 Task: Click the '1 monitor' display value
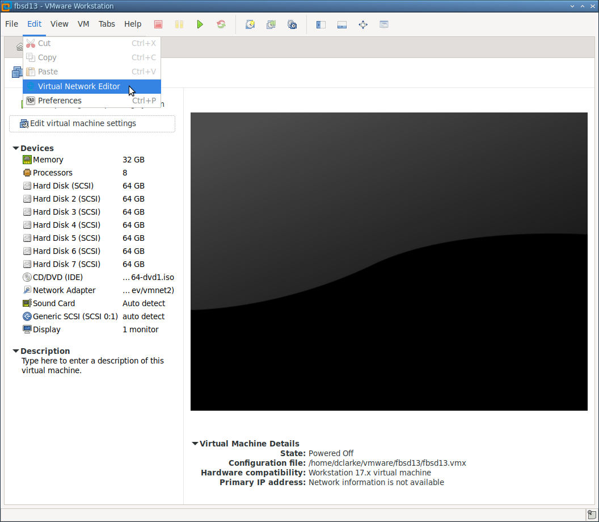click(140, 329)
